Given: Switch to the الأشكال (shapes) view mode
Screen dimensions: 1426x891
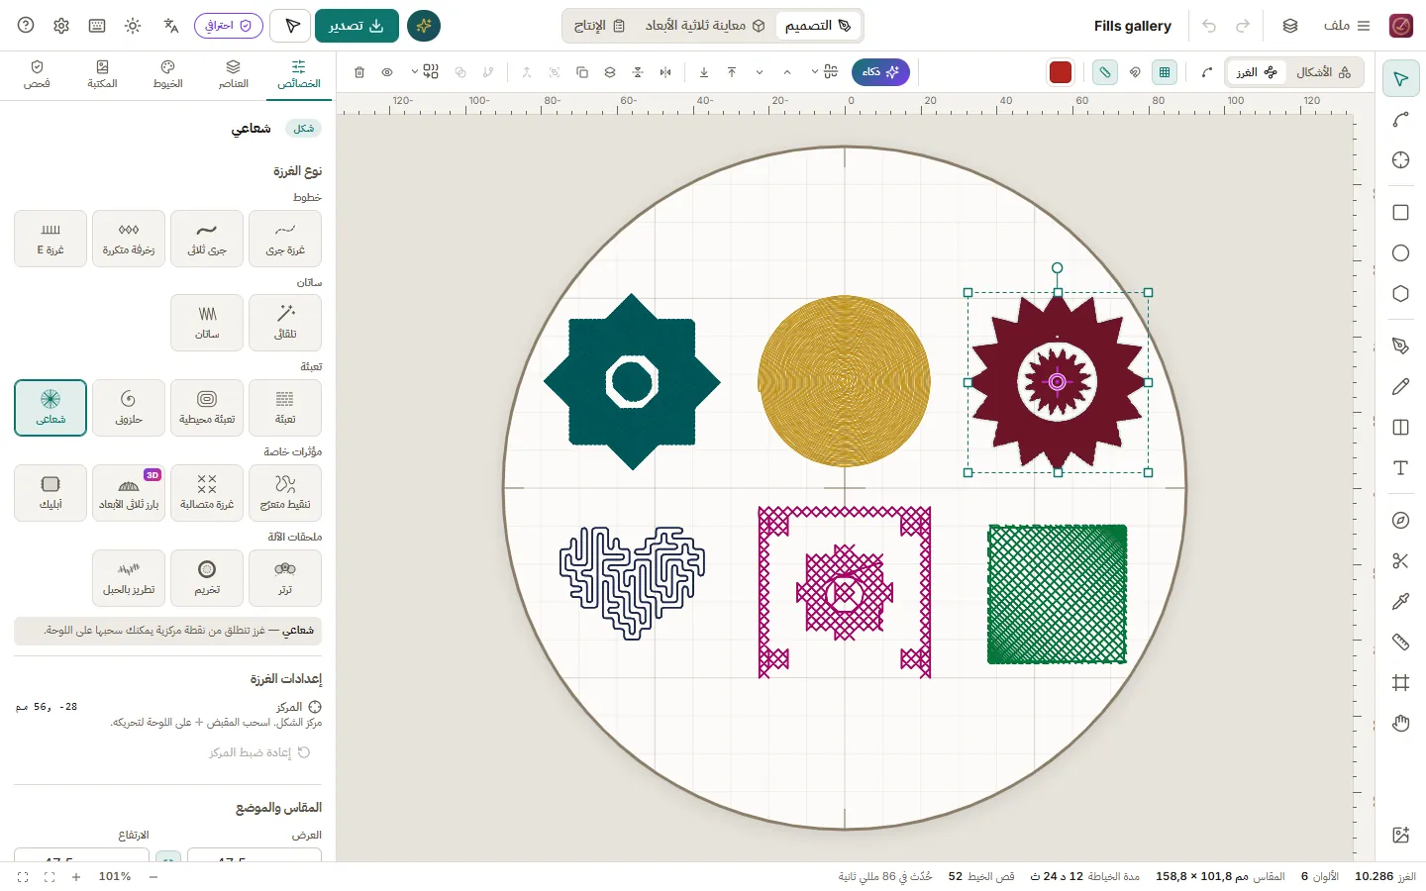Looking at the screenshot, I should click(x=1323, y=72).
